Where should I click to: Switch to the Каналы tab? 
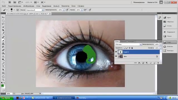(x=123, y=41)
